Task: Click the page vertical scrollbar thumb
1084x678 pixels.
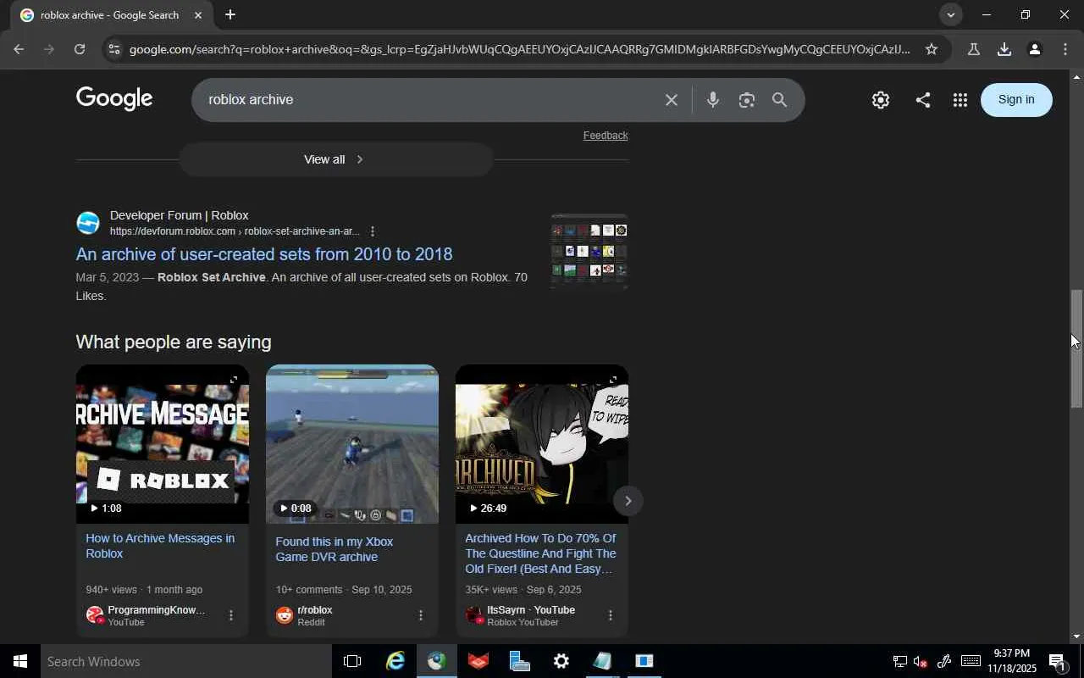Action: click(x=1076, y=347)
